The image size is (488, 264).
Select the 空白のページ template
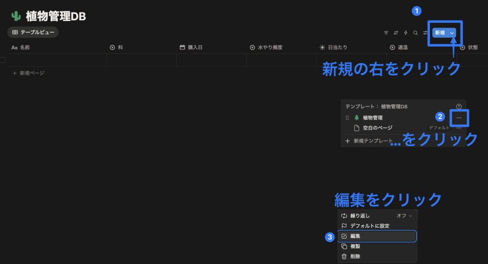pyautogui.click(x=377, y=128)
